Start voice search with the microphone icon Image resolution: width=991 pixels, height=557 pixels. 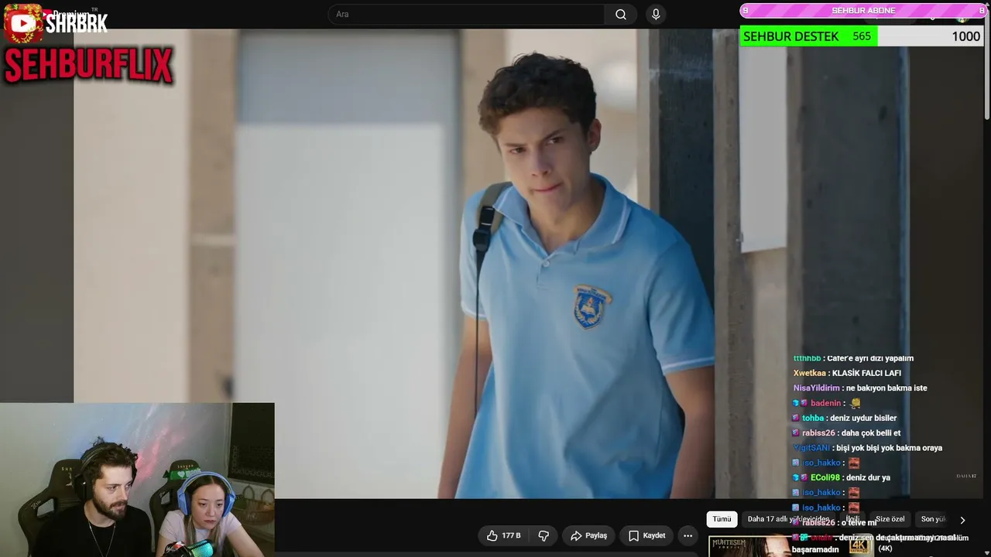coord(656,15)
